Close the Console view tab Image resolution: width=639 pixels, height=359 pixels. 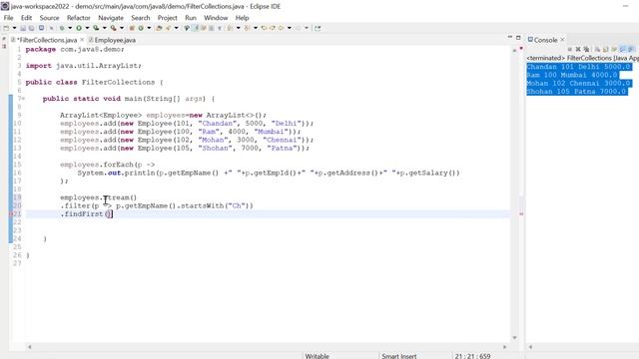(562, 40)
